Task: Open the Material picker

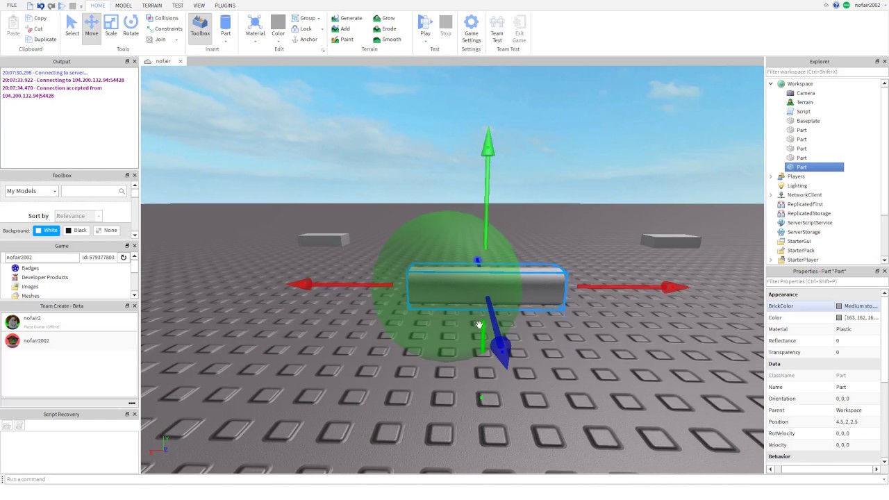Action: point(255,26)
